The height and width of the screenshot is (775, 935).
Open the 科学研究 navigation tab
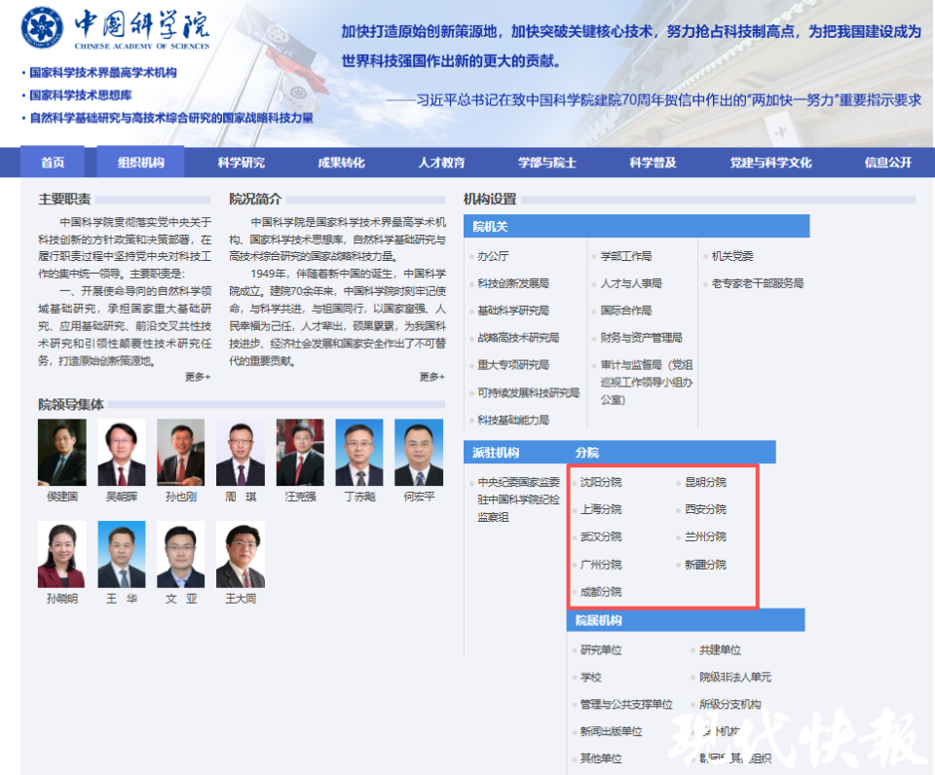point(241,161)
